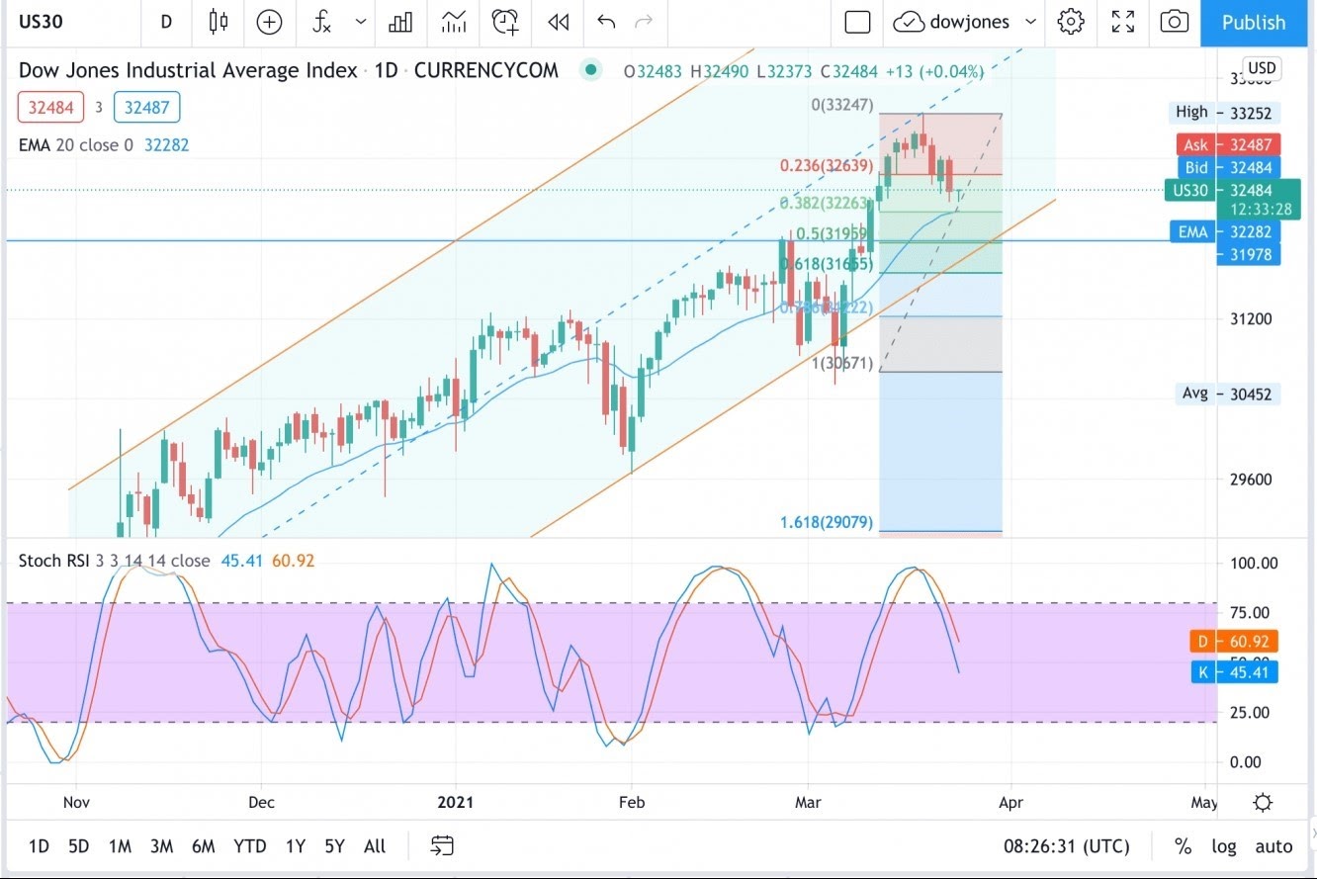Viewport: 1317px width, 879px height.
Task: Open the fx indicators menu
Action: [322, 22]
